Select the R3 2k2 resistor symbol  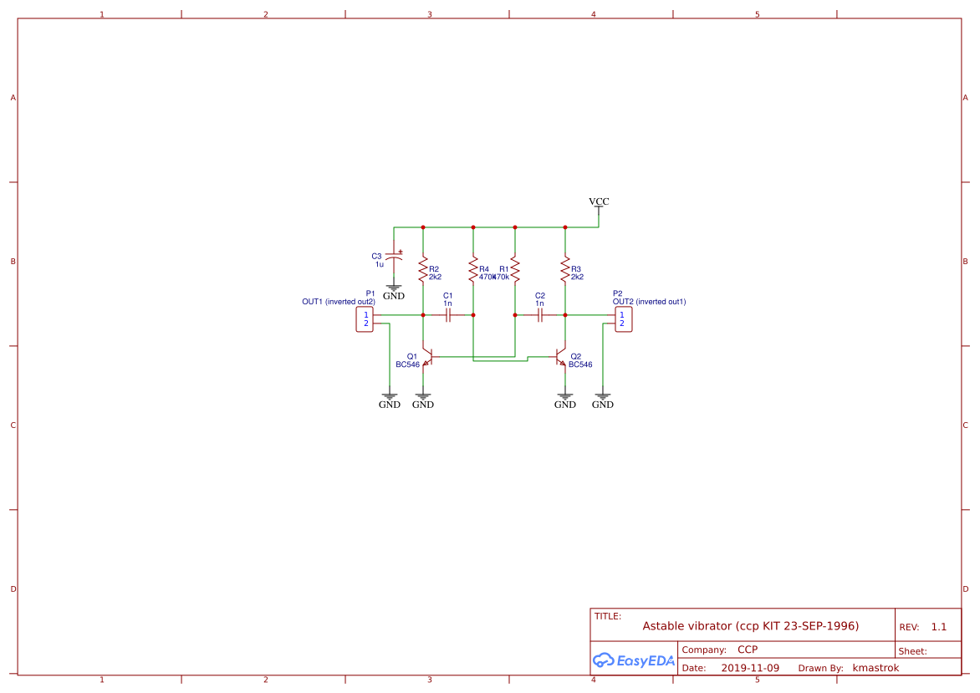point(566,268)
